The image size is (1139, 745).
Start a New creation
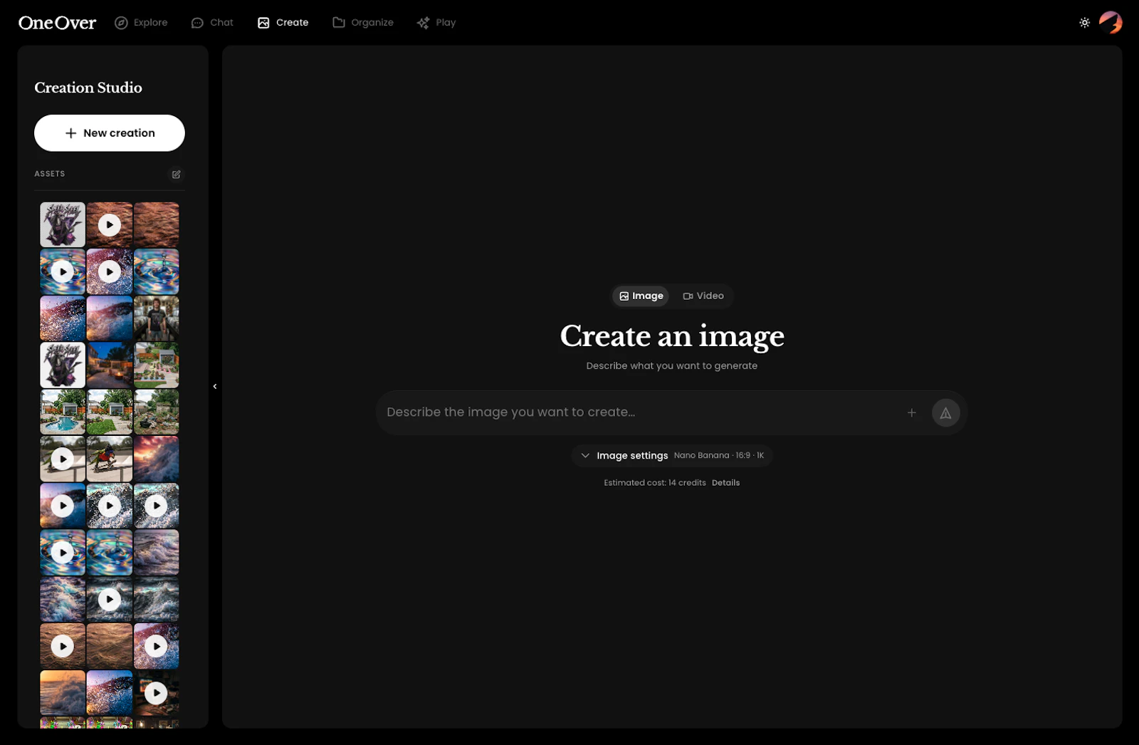tap(110, 133)
